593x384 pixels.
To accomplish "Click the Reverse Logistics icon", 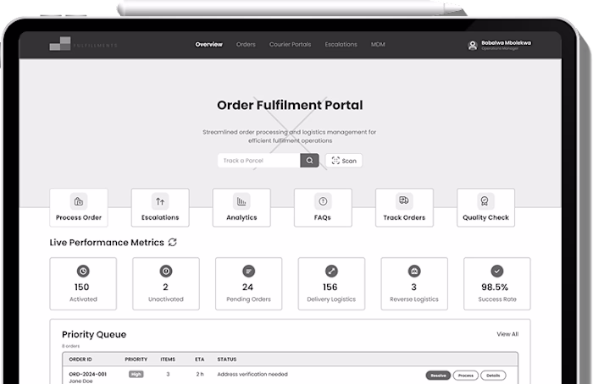I will tap(414, 271).
